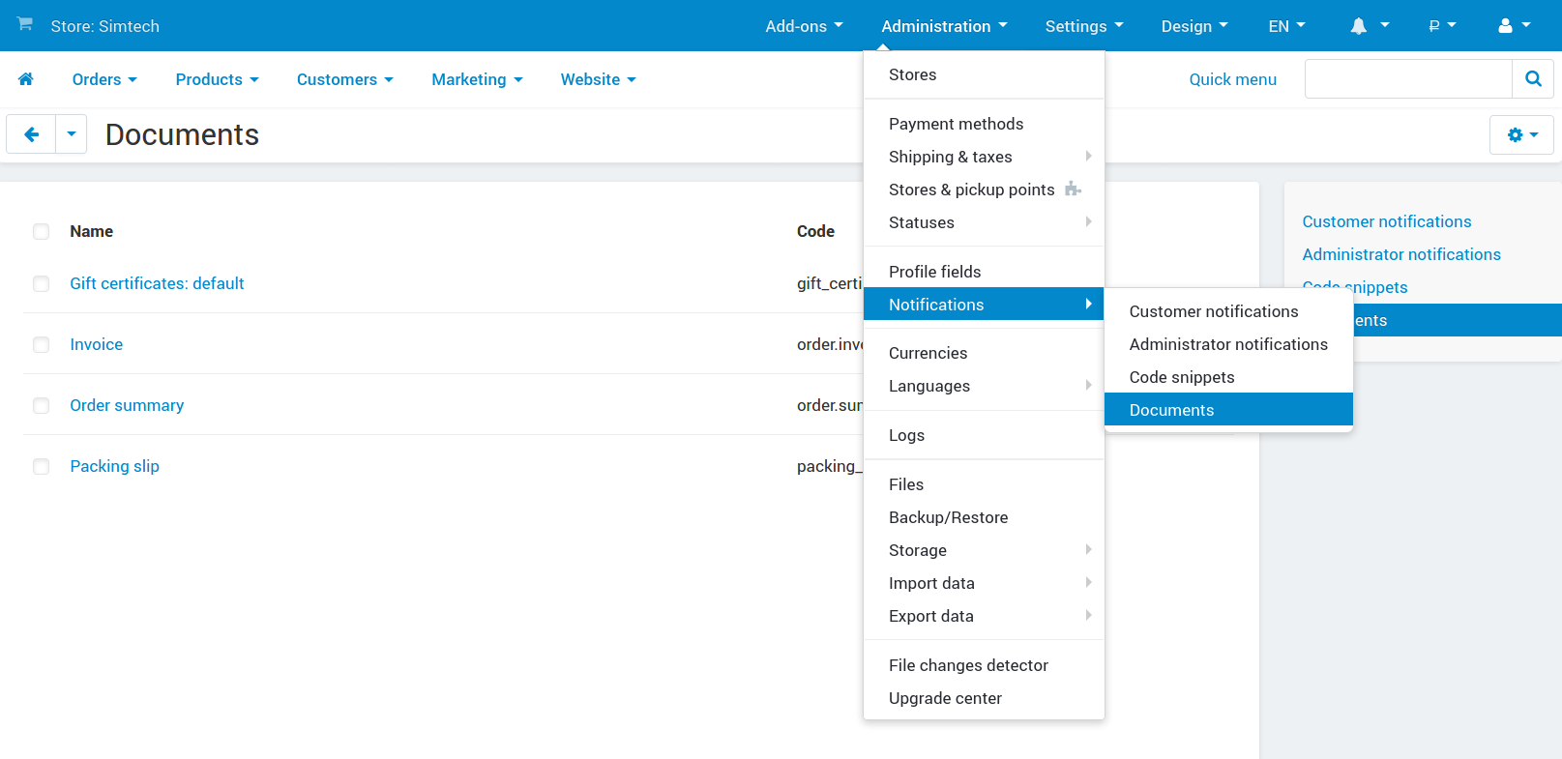This screenshot has height=759, width=1562.
Task: Toggle the select-all checkbox beside Name
Action: tap(41, 231)
